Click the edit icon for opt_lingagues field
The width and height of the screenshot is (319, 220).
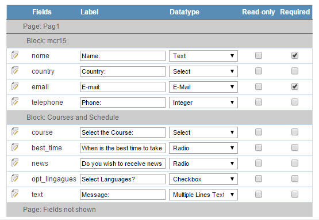(15, 178)
